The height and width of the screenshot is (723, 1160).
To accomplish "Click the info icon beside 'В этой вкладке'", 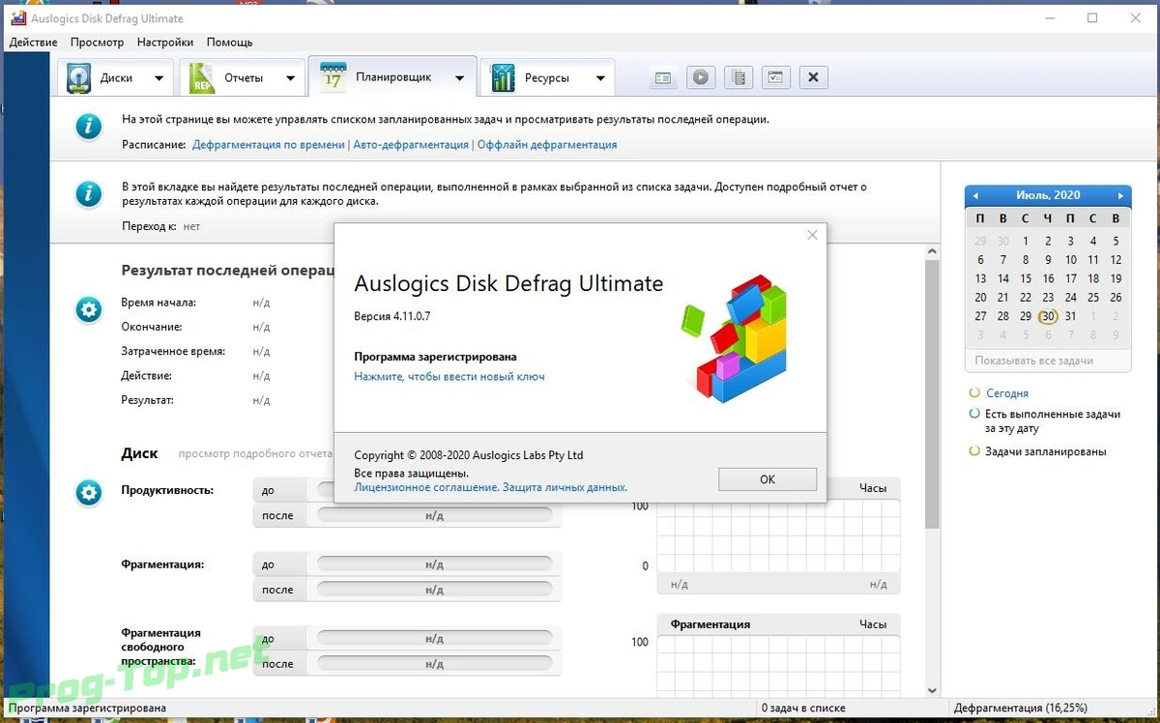I will (x=89, y=194).
